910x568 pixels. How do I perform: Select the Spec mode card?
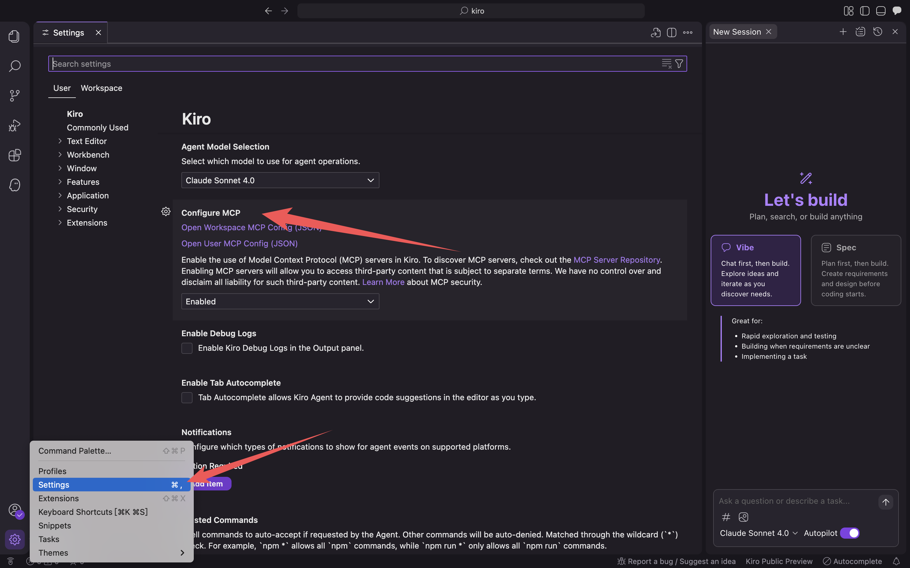(856, 270)
